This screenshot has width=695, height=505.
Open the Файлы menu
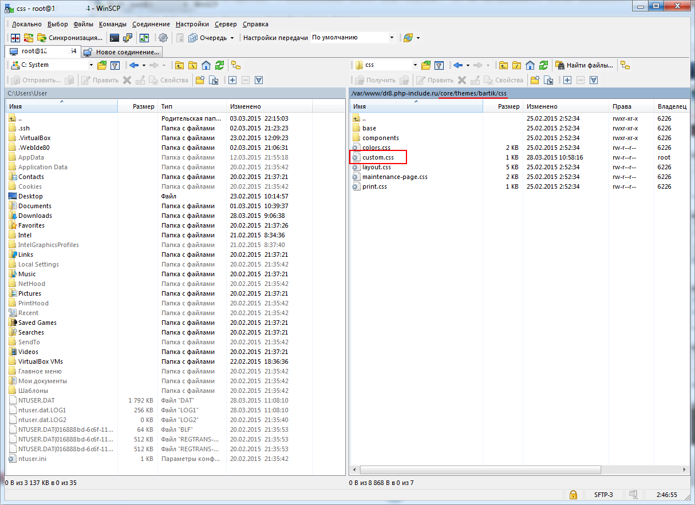[84, 24]
